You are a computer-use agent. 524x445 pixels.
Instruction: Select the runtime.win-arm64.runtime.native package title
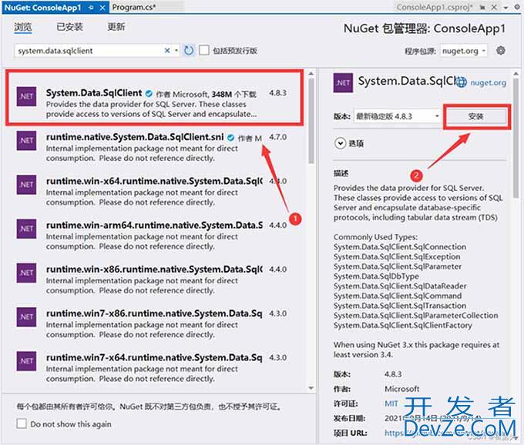[154, 226]
